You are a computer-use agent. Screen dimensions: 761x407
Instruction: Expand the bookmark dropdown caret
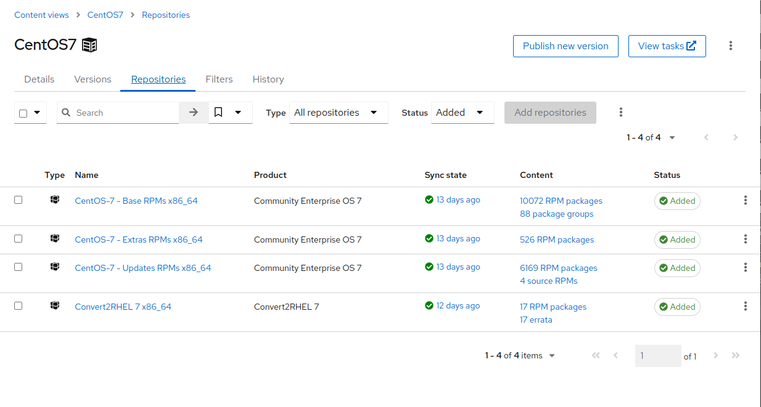pos(238,113)
